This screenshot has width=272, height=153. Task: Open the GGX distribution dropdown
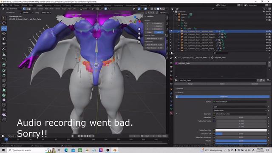point(240,107)
